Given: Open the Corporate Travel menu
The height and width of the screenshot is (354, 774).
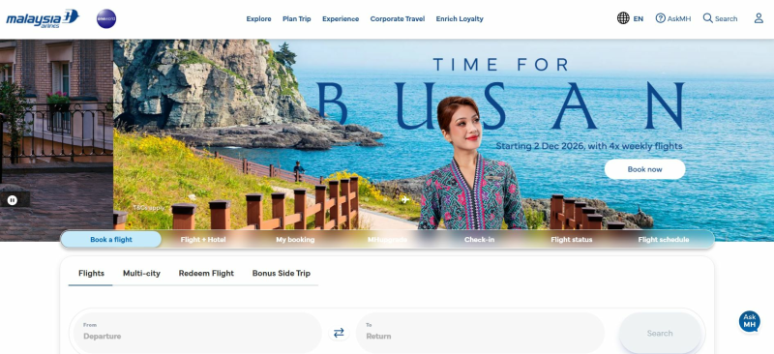Looking at the screenshot, I should click(398, 18).
